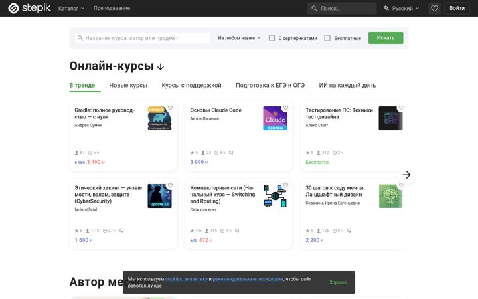Viewport: 478px width, 299px height.
Task: Open the cookies, аналитику link
Action: [x=187, y=279]
